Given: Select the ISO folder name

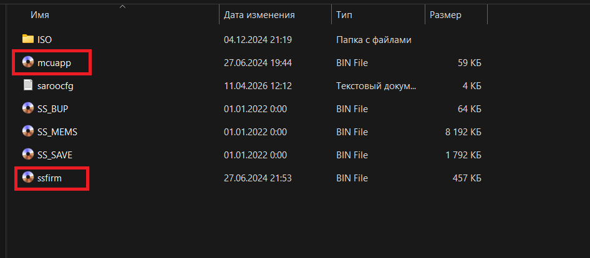Looking at the screenshot, I should (x=44, y=39).
